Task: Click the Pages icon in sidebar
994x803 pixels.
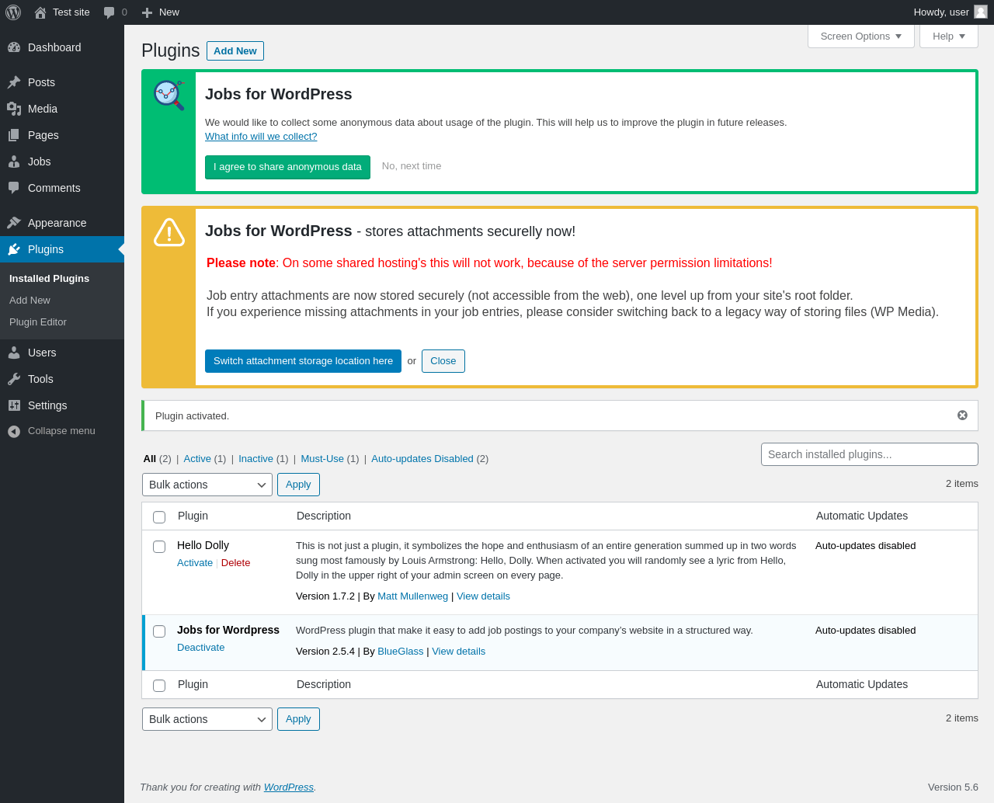Action: point(14,135)
